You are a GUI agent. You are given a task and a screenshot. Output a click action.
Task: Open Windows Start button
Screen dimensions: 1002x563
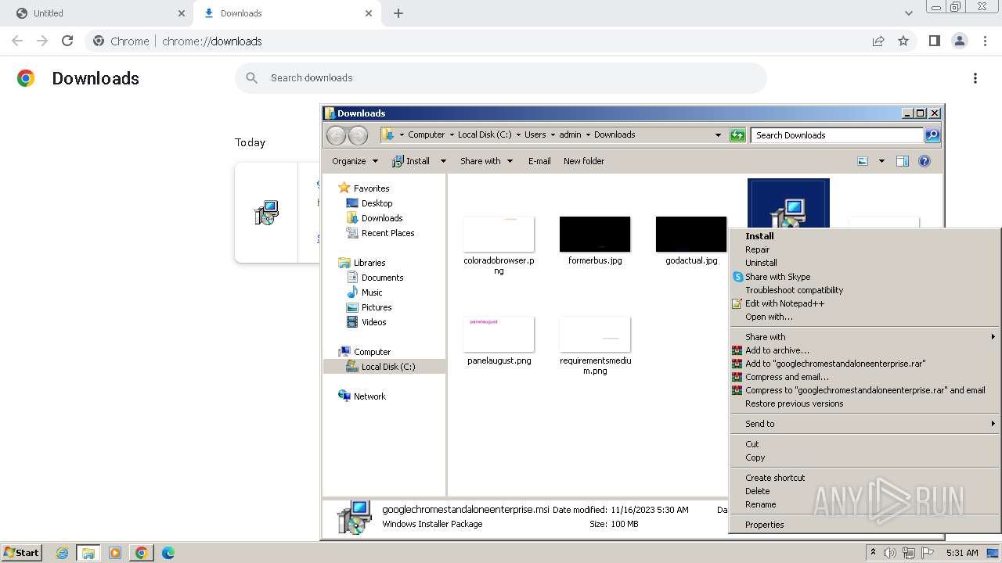(x=22, y=553)
